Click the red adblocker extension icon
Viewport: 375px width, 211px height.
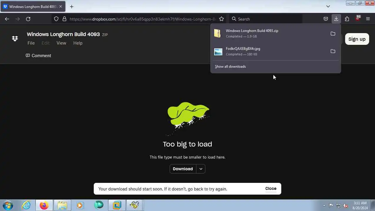[x=357, y=18]
